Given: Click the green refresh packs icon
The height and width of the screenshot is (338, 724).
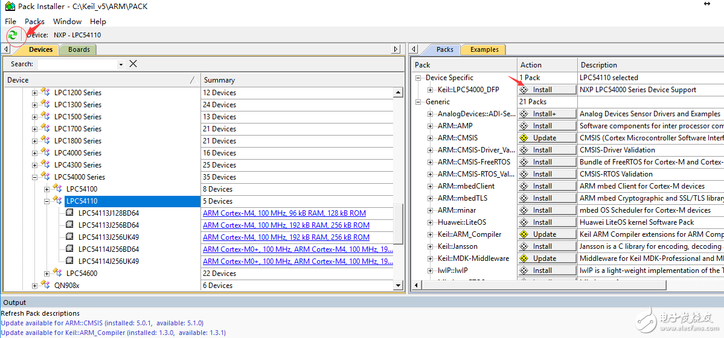Looking at the screenshot, I should pos(12,35).
